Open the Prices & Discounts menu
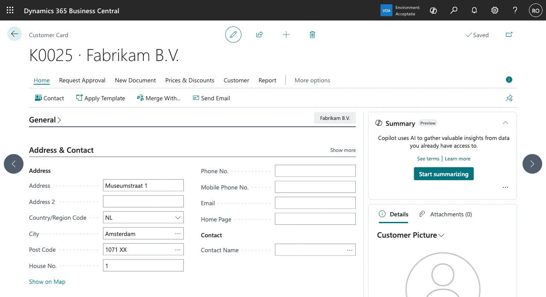The width and height of the screenshot is (546, 297). tap(190, 80)
